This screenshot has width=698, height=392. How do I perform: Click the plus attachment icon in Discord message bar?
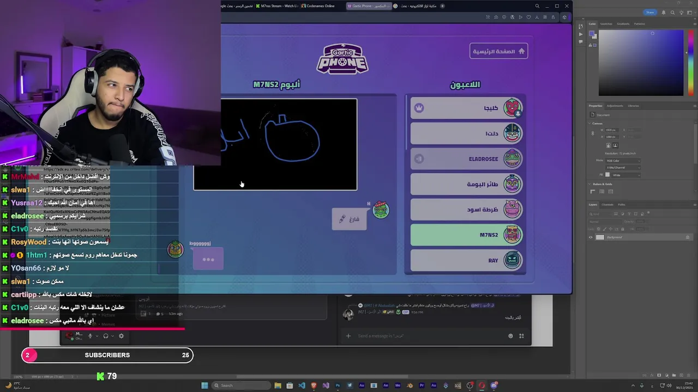click(348, 336)
